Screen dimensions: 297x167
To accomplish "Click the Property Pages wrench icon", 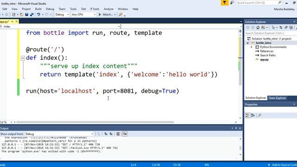I will coord(259,115).
